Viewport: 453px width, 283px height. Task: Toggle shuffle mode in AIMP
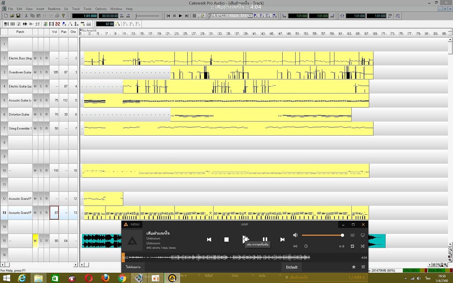(363, 246)
